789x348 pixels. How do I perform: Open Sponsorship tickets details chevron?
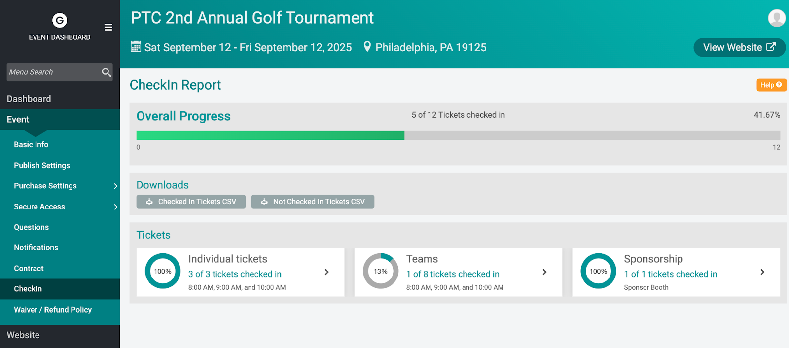coord(762,272)
